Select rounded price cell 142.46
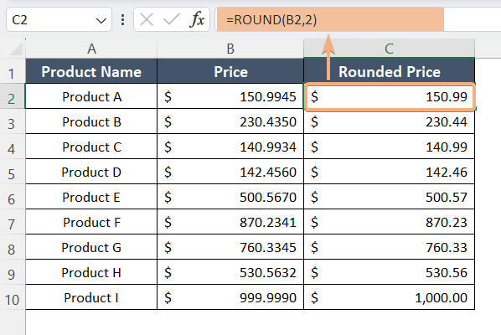Image resolution: width=501 pixels, height=335 pixels. [390, 172]
